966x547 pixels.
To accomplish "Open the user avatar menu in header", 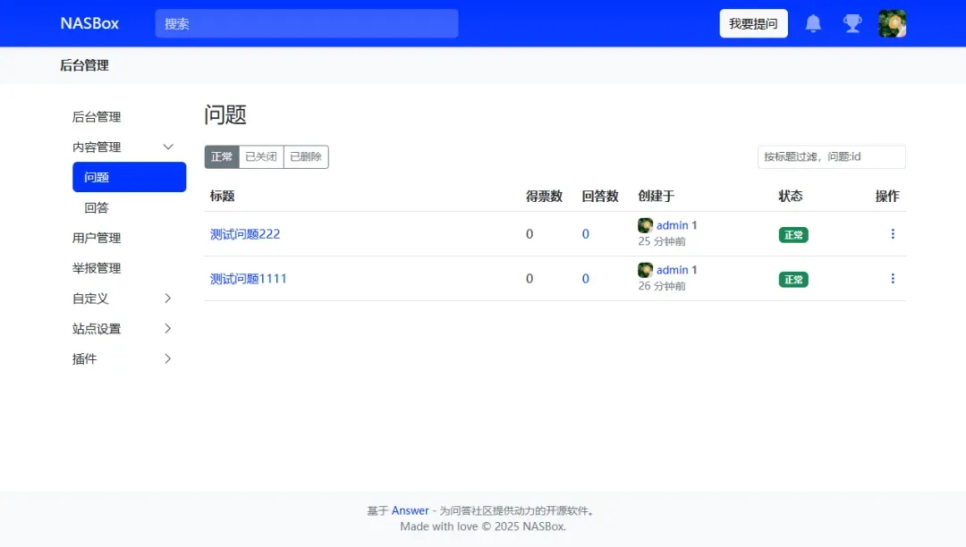I will click(892, 24).
